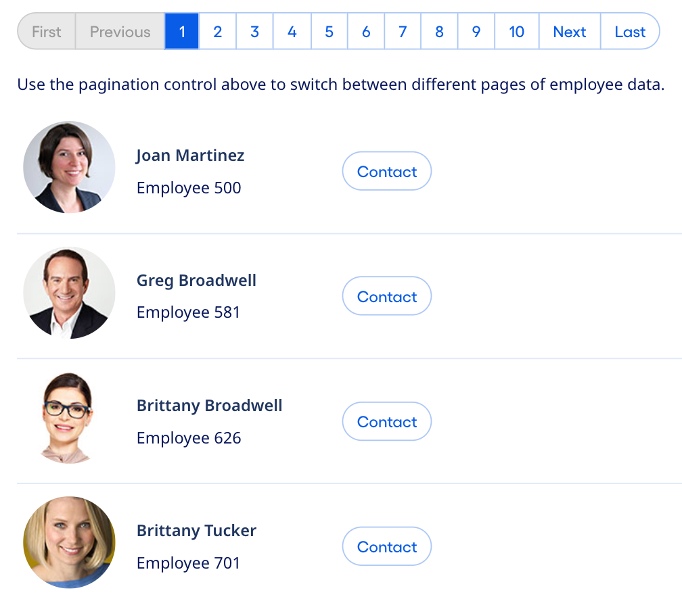Select page 3 in the pager
Screen dimensions: 682x599
[x=254, y=32]
